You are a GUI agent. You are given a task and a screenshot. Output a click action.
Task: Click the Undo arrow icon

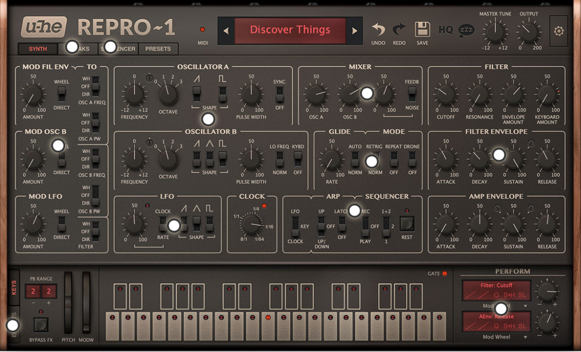pos(378,29)
